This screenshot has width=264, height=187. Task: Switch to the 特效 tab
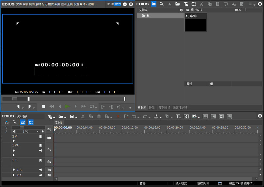152,107
